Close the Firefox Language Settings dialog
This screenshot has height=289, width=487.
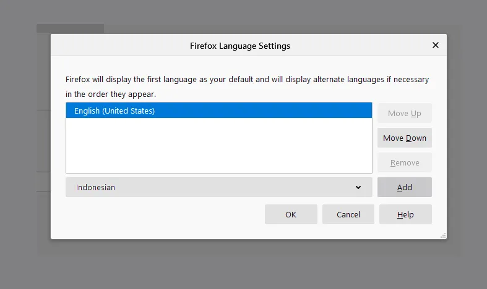tap(436, 45)
